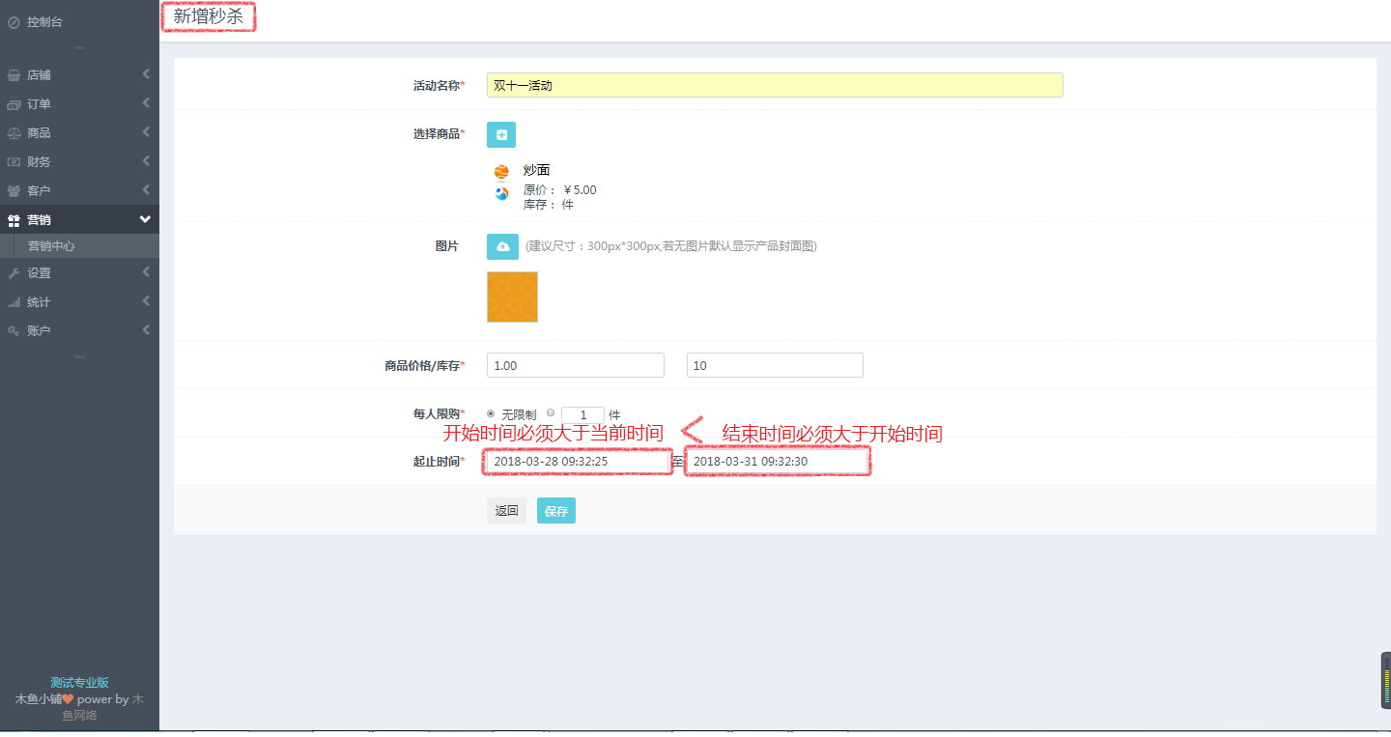Click the 返回 button

[x=506, y=511]
